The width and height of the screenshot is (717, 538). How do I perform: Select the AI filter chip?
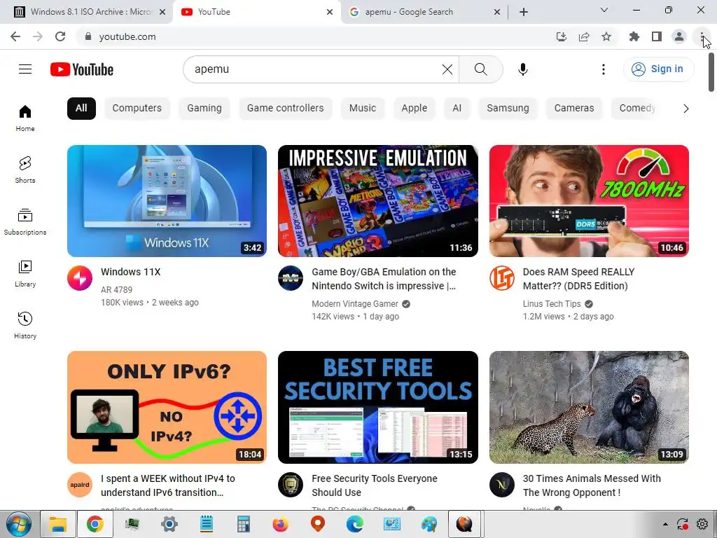coord(457,109)
